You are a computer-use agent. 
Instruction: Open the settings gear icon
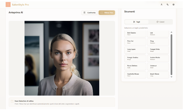(173, 5)
